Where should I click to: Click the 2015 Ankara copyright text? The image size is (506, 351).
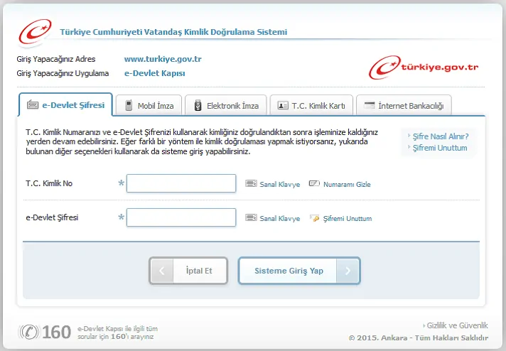418,337
